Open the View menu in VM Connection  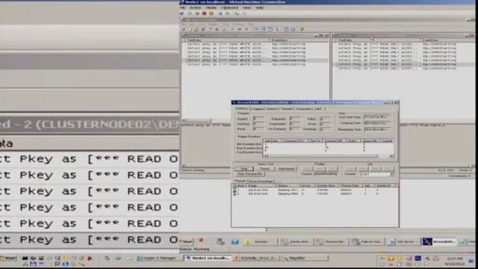pyautogui.click(x=247, y=7)
